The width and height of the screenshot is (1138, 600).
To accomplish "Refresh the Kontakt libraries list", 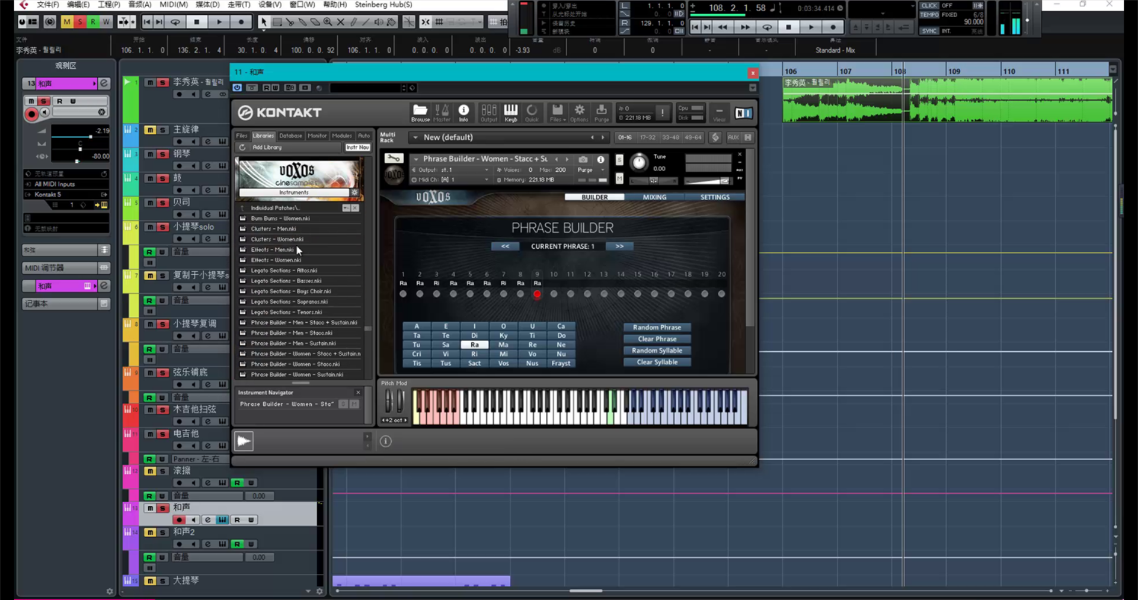I will click(x=242, y=147).
